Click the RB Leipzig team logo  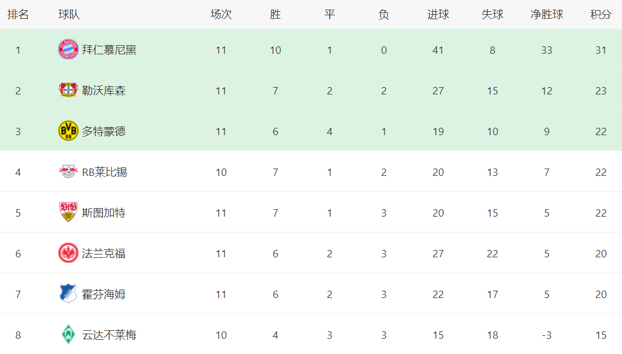[68, 172]
